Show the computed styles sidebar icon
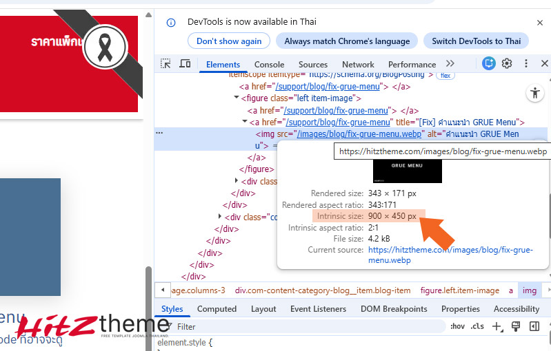Viewport: 551px width, 351px height. [x=534, y=327]
